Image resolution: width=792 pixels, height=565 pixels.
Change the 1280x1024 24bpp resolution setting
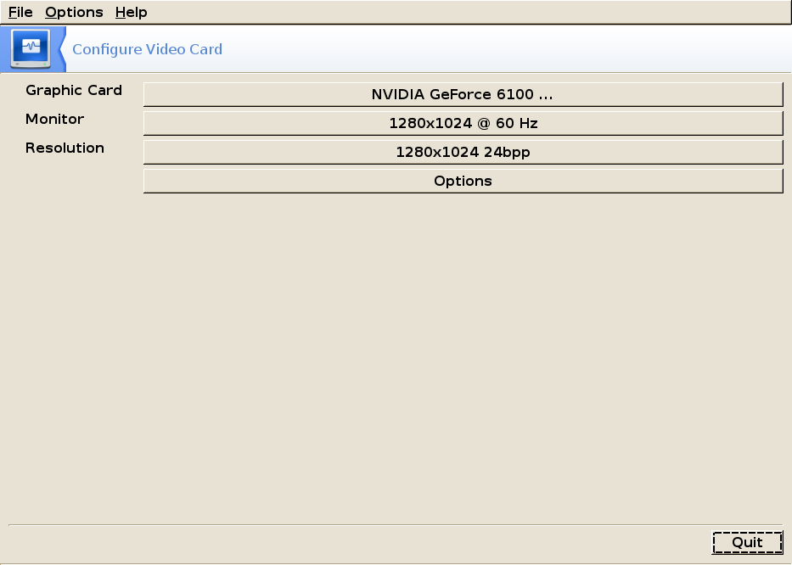pos(463,152)
